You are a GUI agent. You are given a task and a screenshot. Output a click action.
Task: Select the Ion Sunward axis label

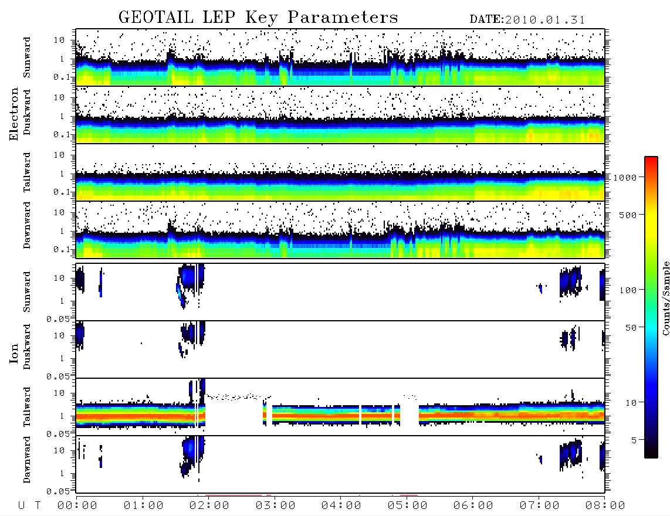click(27, 292)
